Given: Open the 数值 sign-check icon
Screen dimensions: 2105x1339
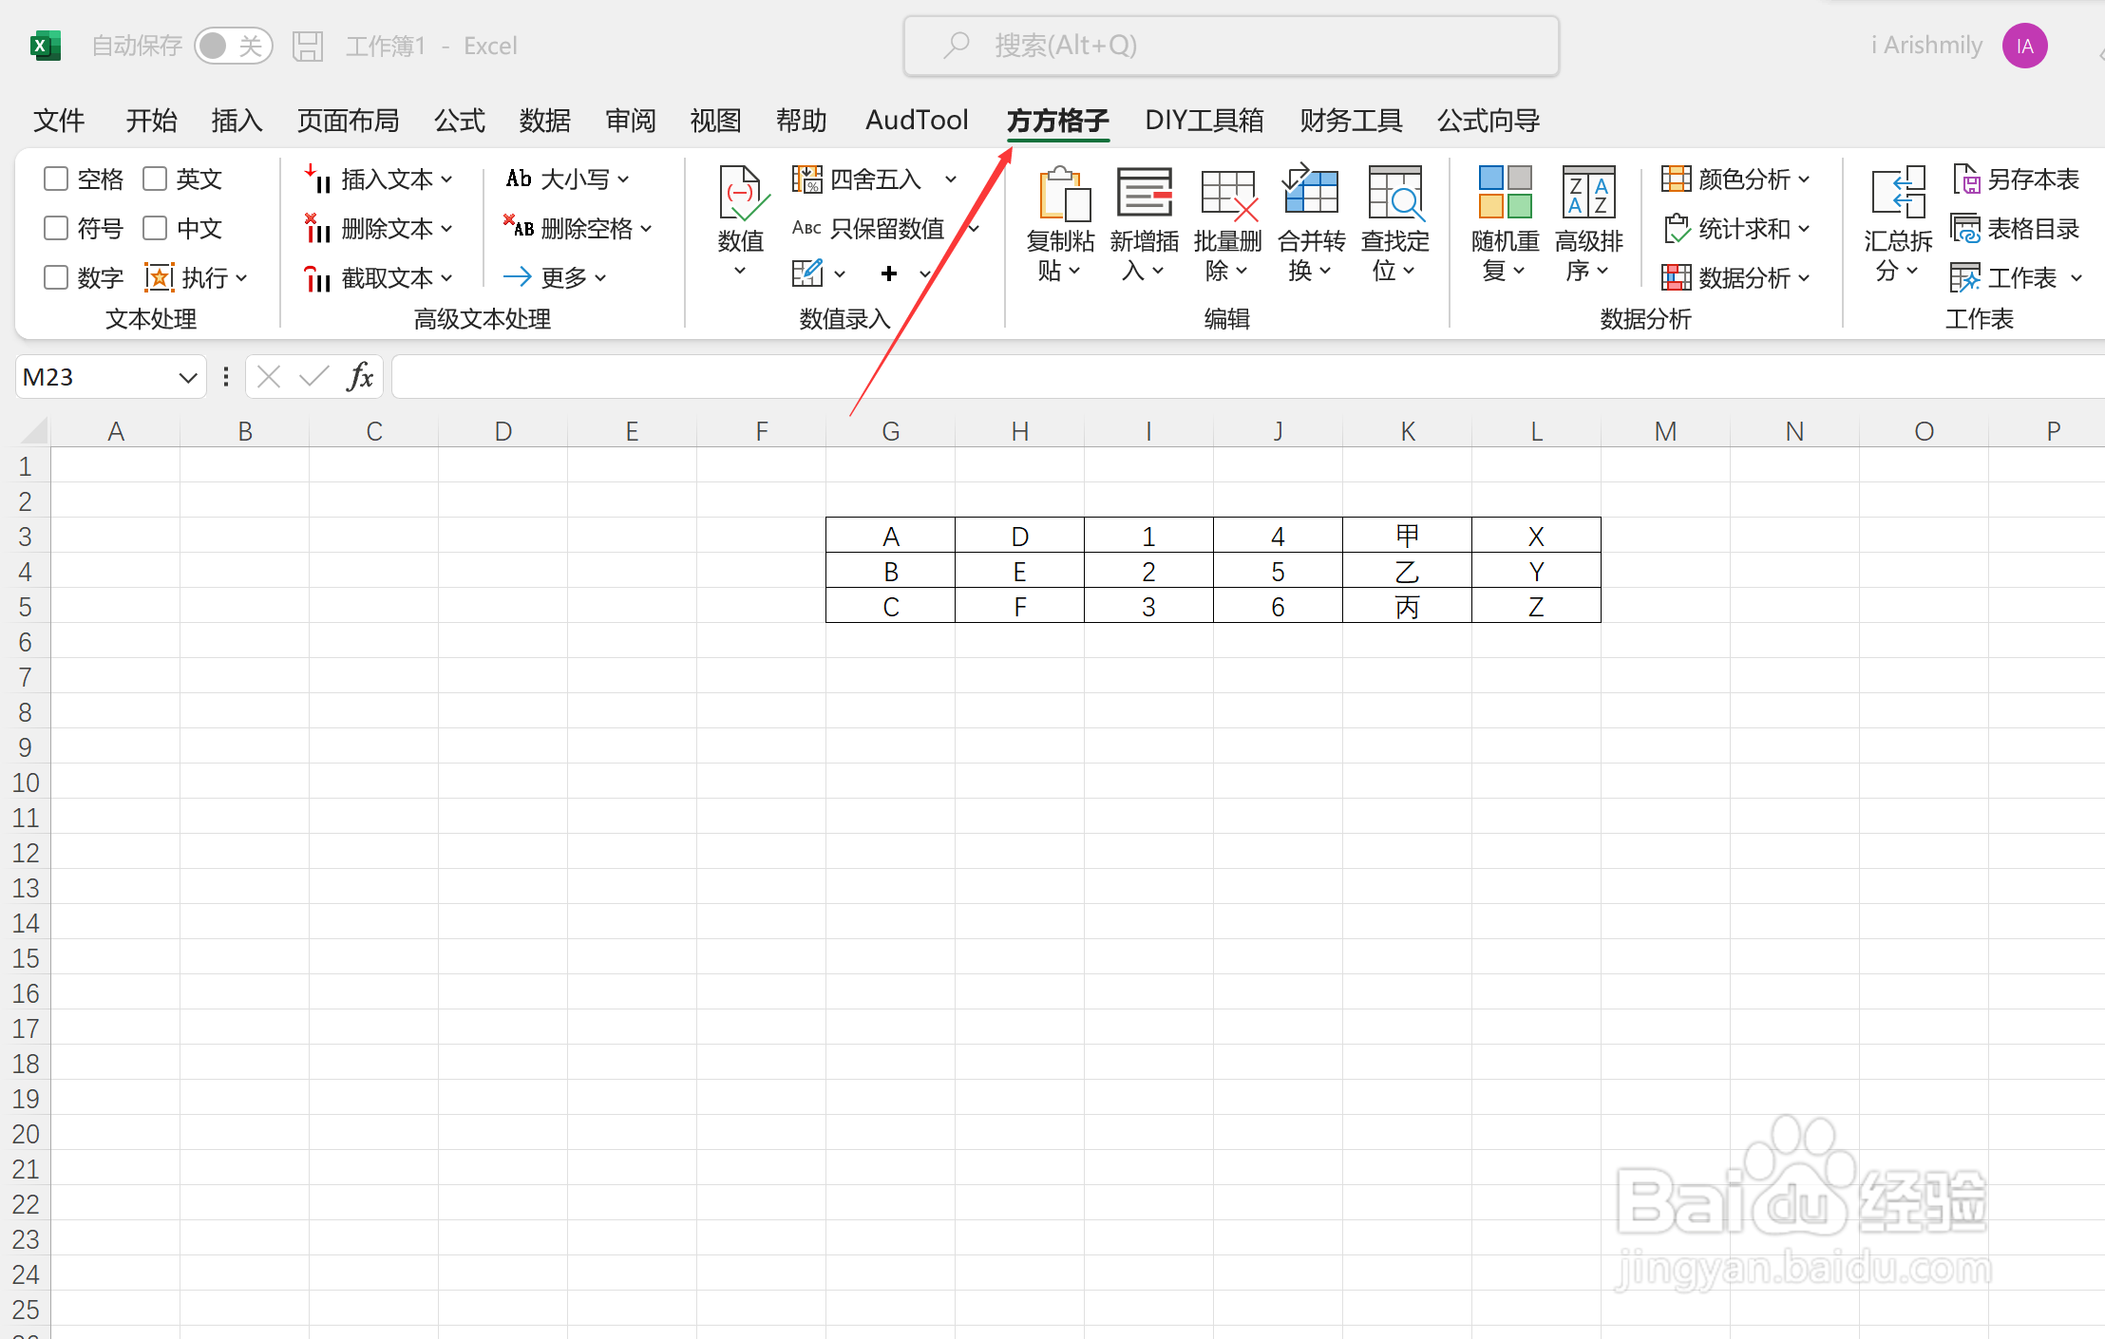Looking at the screenshot, I should [742, 194].
